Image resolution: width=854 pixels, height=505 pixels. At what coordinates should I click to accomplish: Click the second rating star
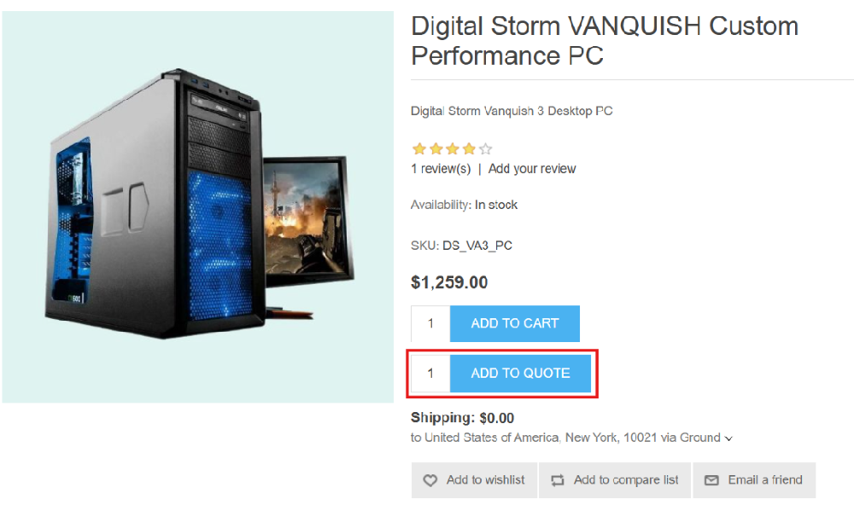436,148
